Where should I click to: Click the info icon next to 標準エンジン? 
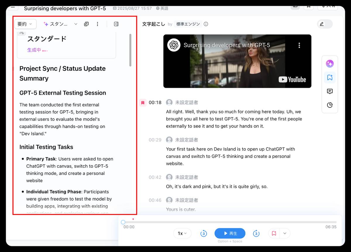pos(206,24)
